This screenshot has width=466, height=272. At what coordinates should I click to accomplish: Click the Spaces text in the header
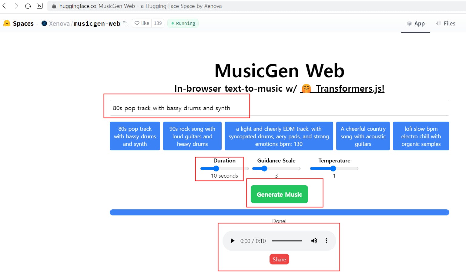point(23,23)
